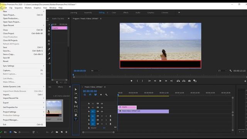Go to Out point
247x139 pixels.
pyautogui.click(x=171, y=81)
